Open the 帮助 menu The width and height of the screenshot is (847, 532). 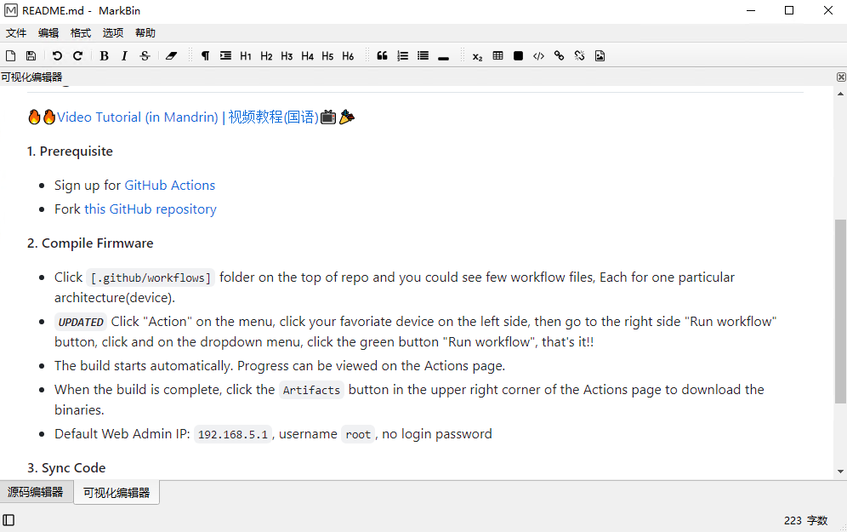[145, 33]
